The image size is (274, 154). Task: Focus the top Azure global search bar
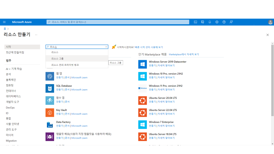[118, 22]
